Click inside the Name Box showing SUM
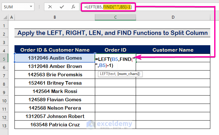 14,6
